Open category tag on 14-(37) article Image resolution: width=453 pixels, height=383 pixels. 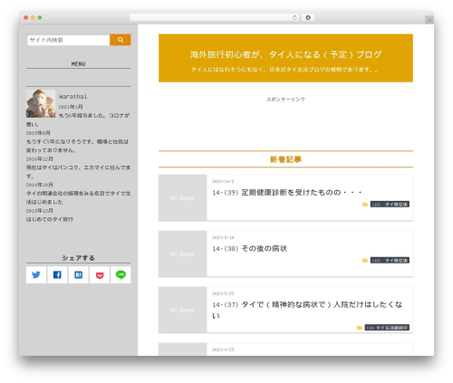387,328
